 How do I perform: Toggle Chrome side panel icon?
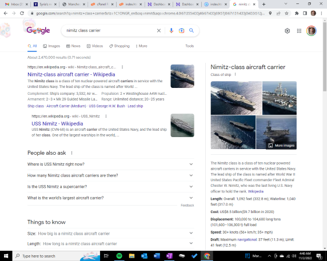click(x=305, y=13)
